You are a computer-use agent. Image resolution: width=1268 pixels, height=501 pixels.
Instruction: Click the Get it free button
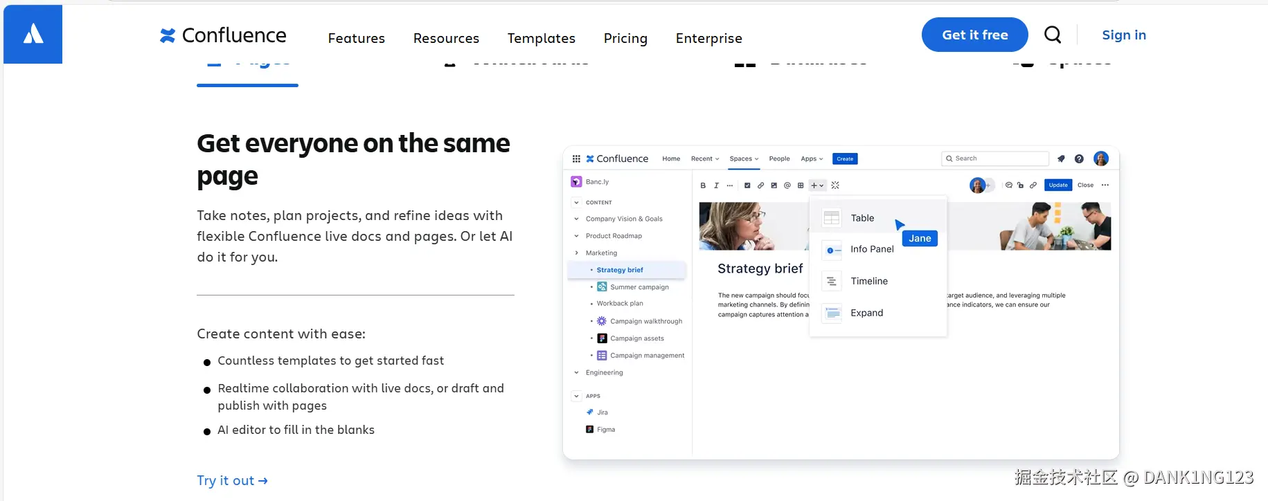point(974,35)
